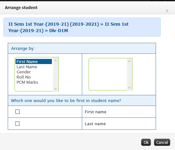This screenshot has width=175, height=150.
Task: Tick the Last name checkbox
Action: click(x=17, y=124)
